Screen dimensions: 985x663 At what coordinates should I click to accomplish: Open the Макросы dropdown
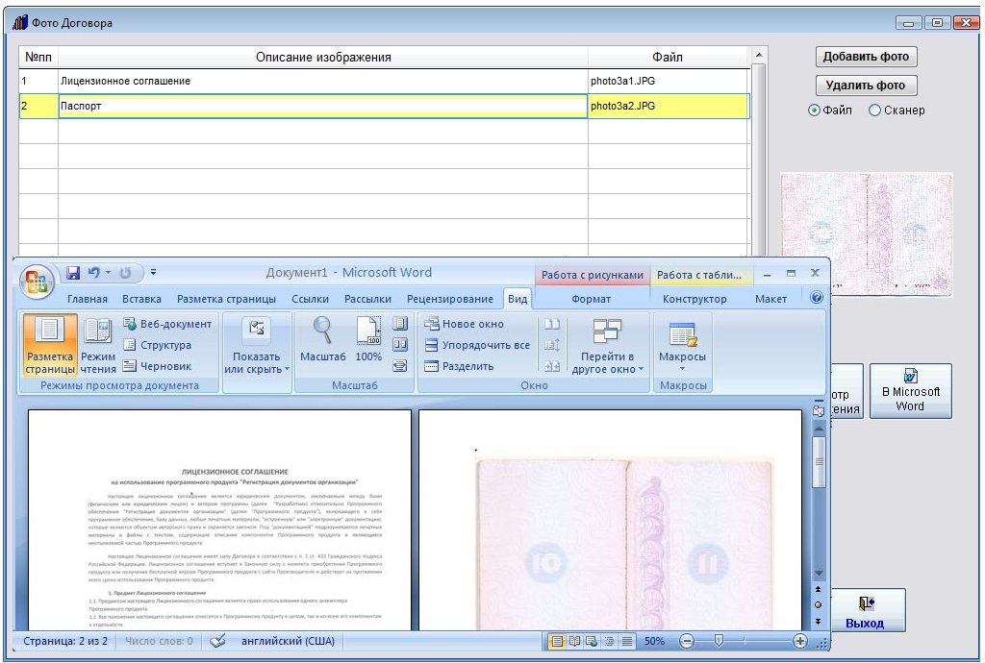(682, 346)
